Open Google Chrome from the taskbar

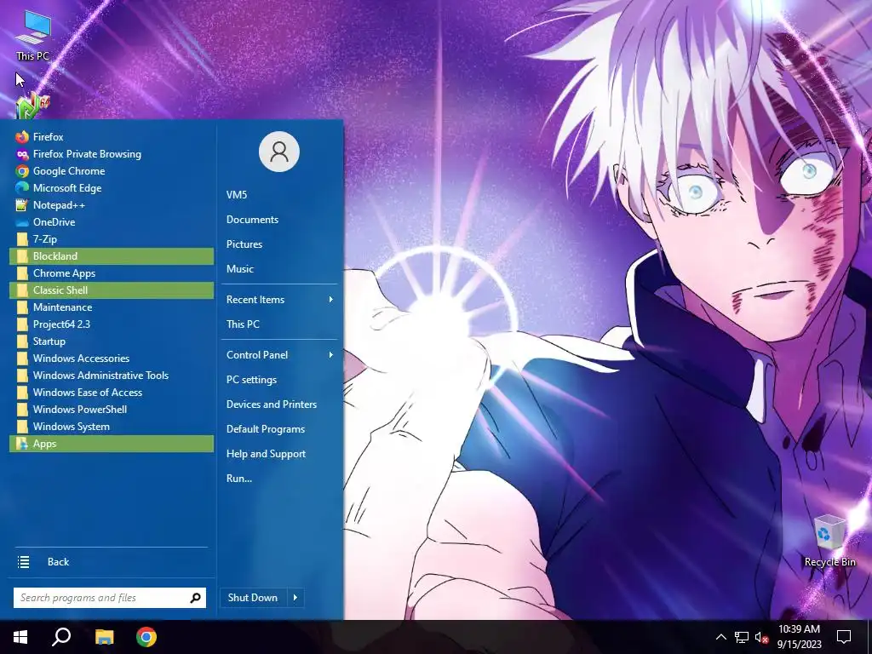146,637
